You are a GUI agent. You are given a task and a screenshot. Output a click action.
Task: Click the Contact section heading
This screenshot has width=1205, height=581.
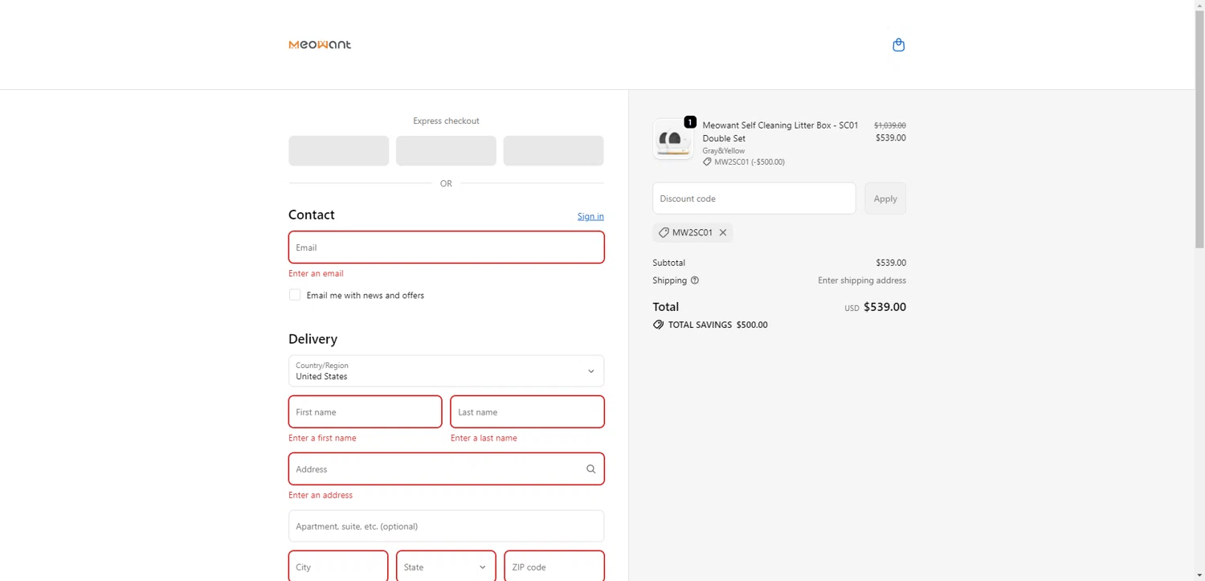312,215
